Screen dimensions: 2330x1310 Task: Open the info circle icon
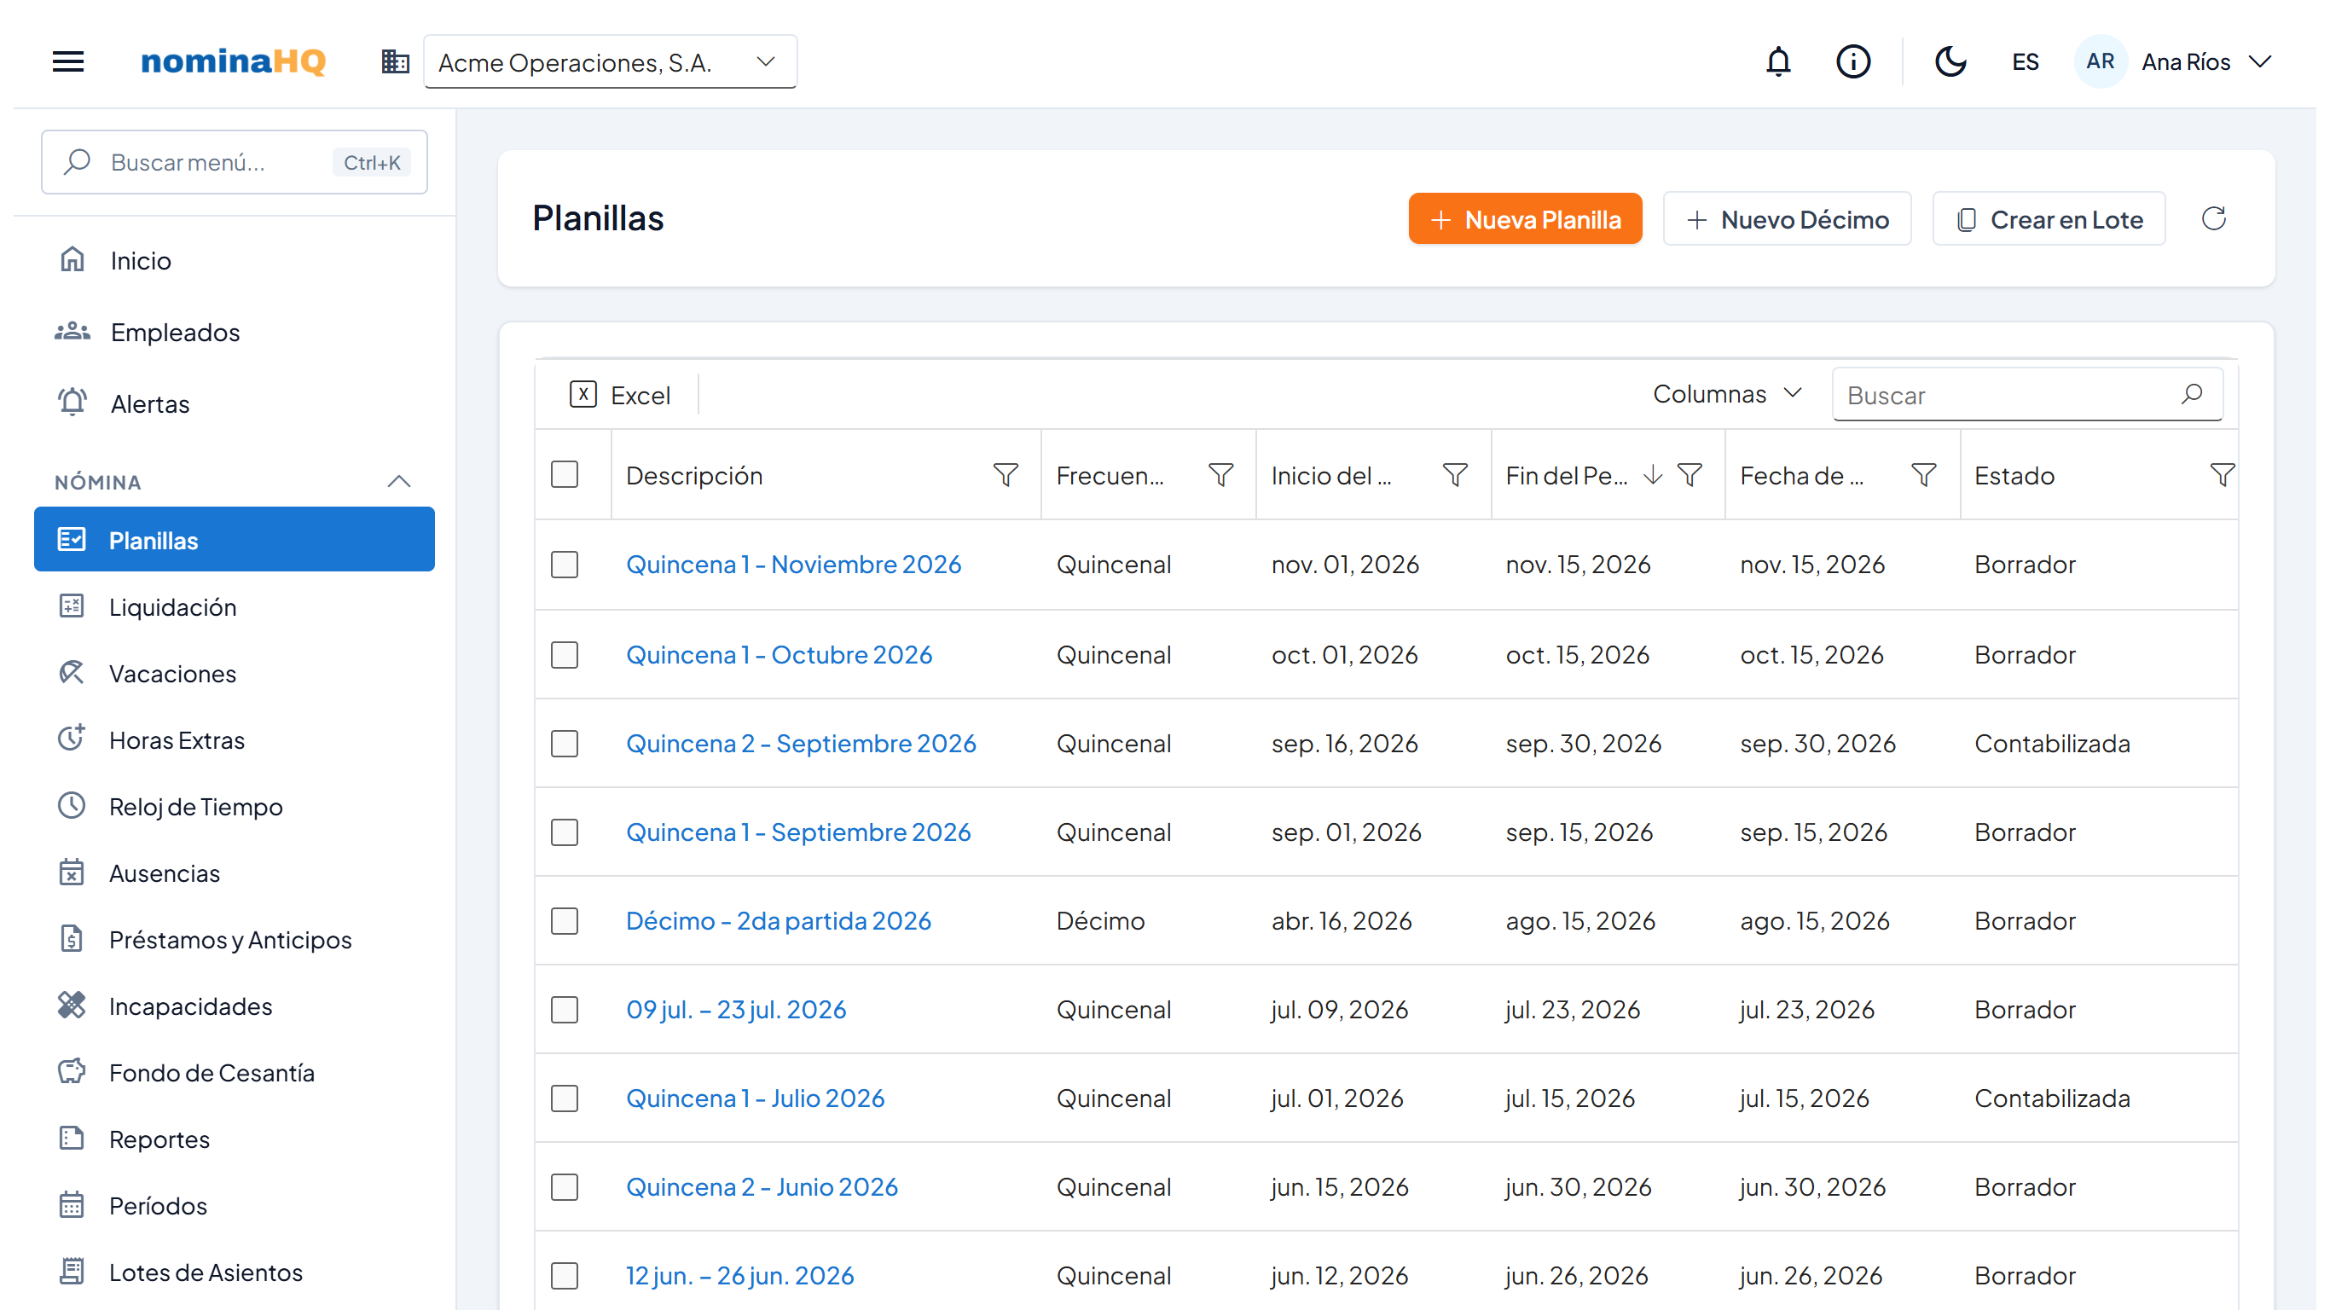(1852, 61)
